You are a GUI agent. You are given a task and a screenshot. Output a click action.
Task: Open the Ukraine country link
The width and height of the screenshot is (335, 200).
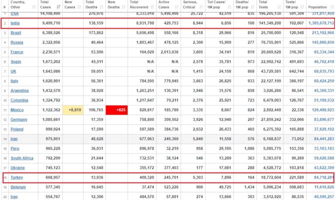tap(17, 167)
